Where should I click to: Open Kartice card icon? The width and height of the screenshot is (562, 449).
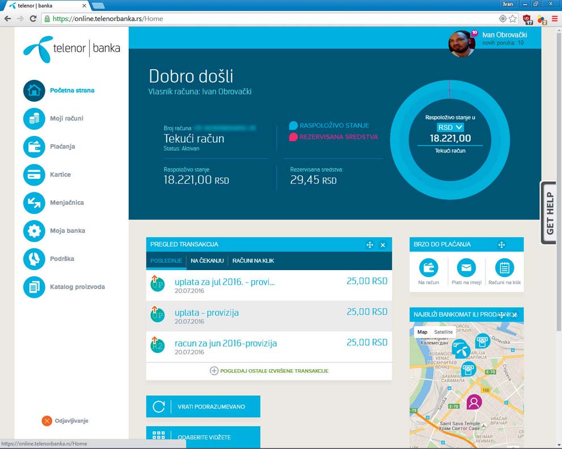(x=34, y=174)
